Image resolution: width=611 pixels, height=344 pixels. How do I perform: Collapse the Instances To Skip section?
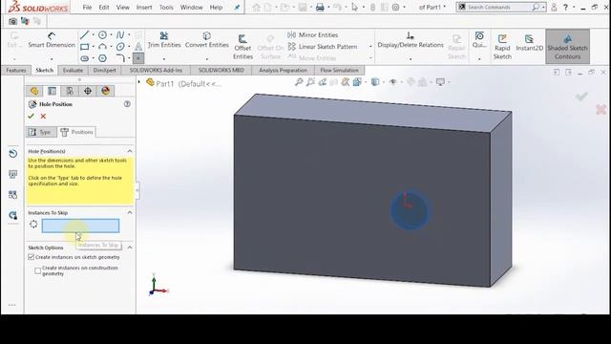click(x=130, y=212)
